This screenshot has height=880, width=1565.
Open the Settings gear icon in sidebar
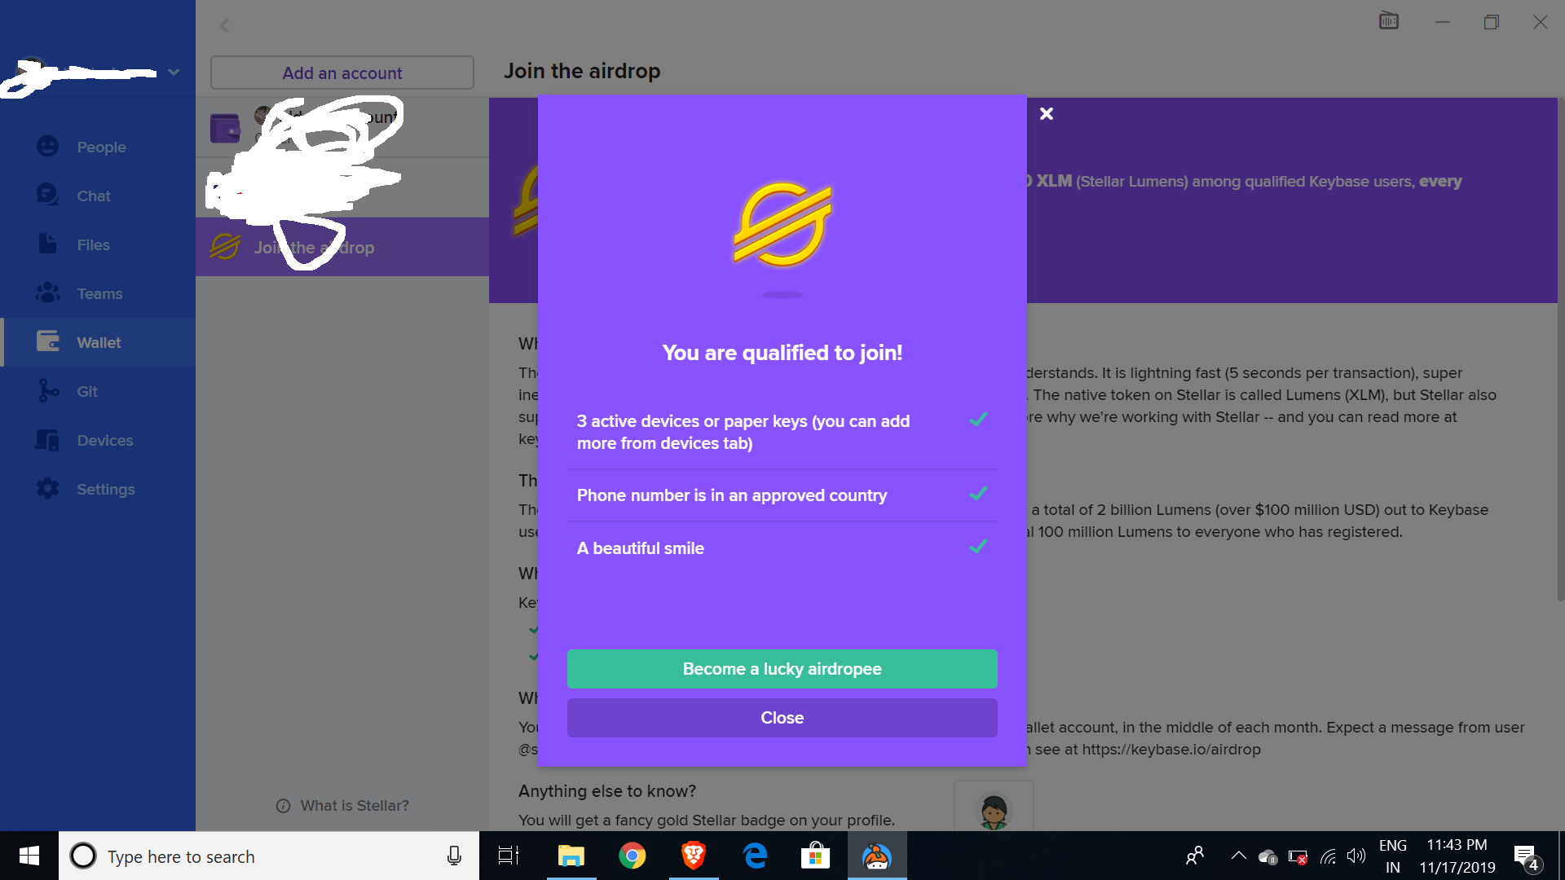(x=47, y=489)
